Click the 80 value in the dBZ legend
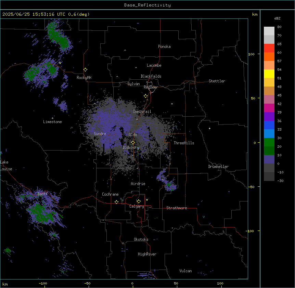Screen dimensions: 295x288 [x=279, y=27]
